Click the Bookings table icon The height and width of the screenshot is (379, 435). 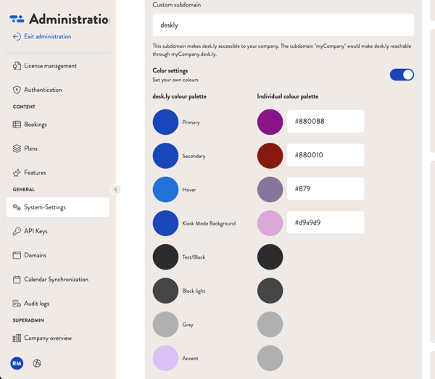[17, 125]
